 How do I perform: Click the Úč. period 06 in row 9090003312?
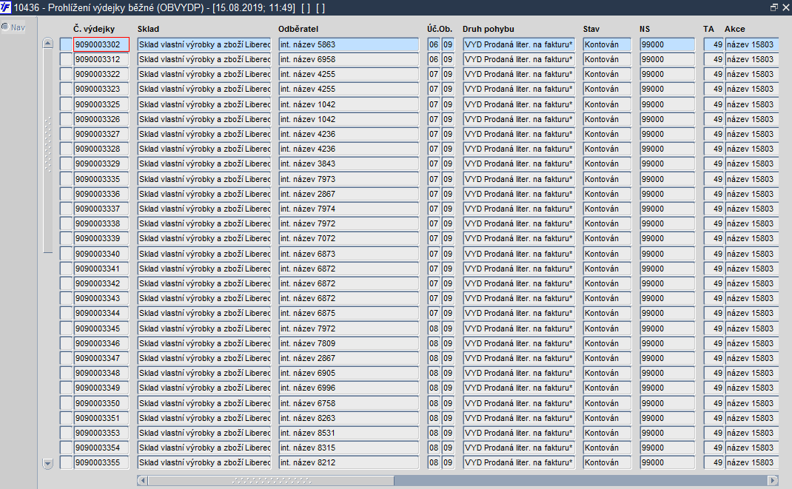[434, 59]
